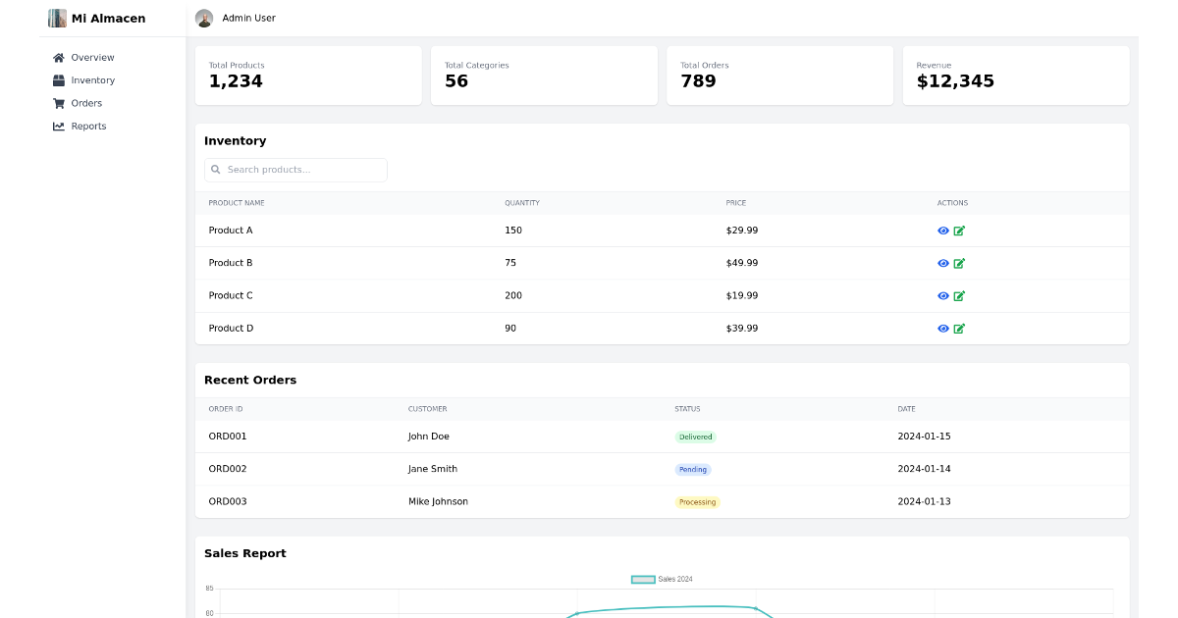Viewport: 1178px width, 618px height.
Task: Open Reports from the sidebar menu
Action: (x=87, y=126)
